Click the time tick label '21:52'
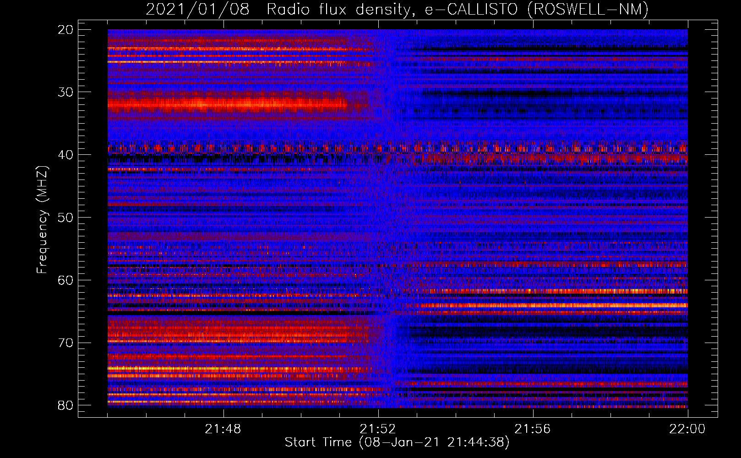This screenshot has height=458, width=741. click(378, 429)
